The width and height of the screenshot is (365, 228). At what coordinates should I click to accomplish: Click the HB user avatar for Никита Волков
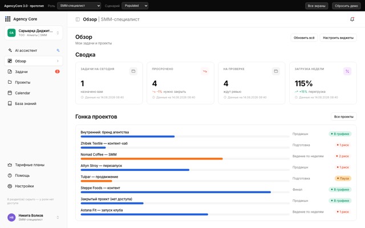point(11,217)
